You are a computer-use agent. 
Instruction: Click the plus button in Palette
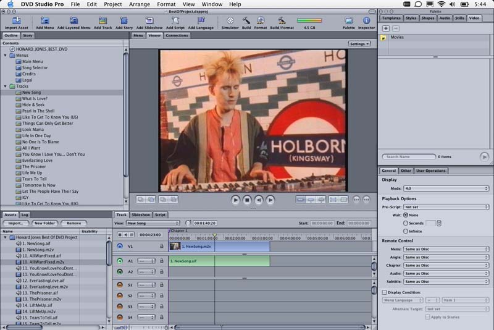[385, 28]
